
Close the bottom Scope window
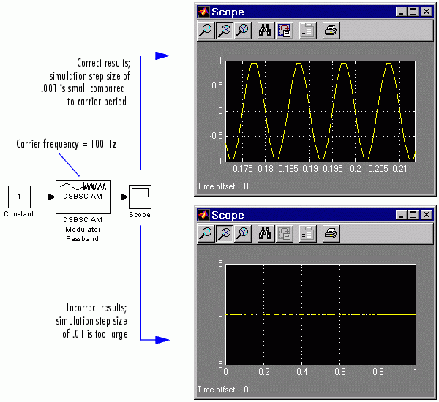(427, 215)
